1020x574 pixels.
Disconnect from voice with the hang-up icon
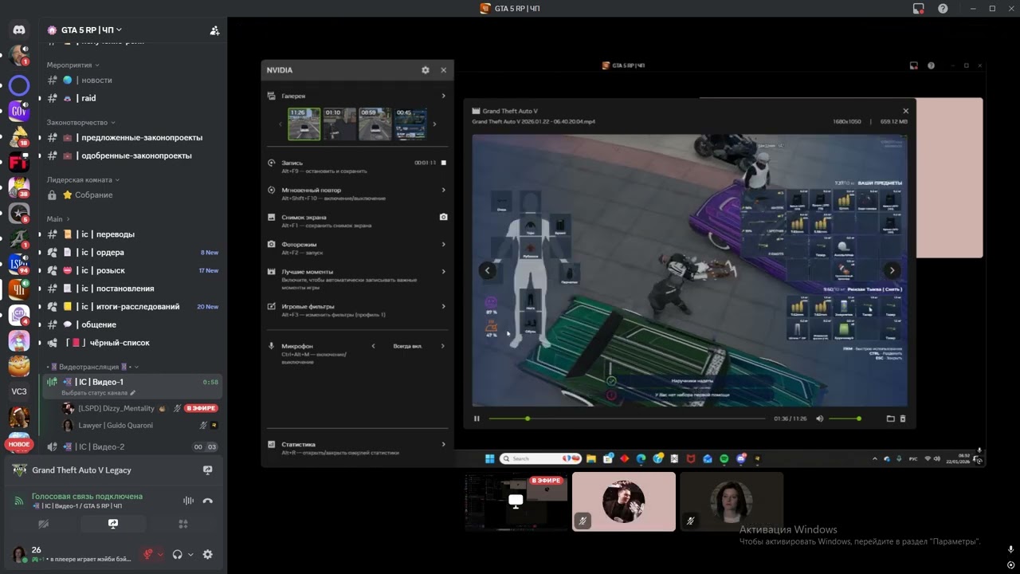tap(208, 501)
